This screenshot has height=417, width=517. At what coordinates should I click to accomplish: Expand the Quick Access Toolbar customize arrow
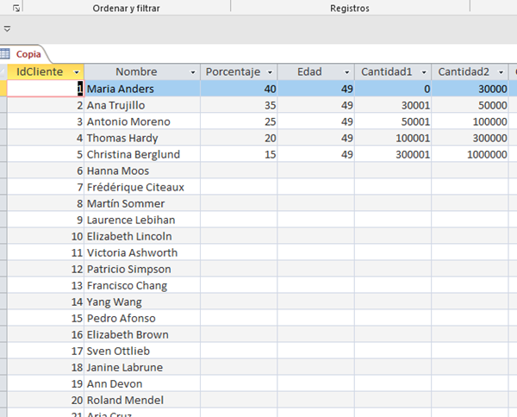tap(7, 28)
